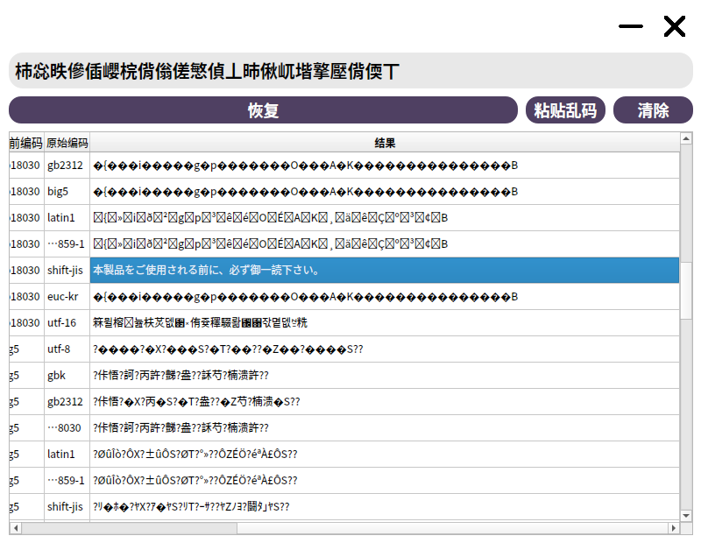Select the g5 to gbk result row
The height and width of the screenshot is (543, 701).
(344, 376)
